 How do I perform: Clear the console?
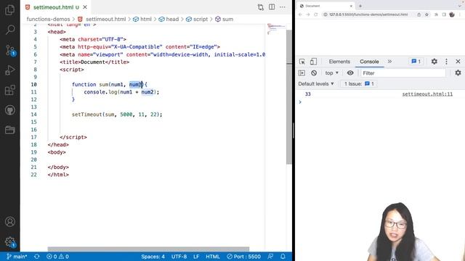click(x=314, y=72)
